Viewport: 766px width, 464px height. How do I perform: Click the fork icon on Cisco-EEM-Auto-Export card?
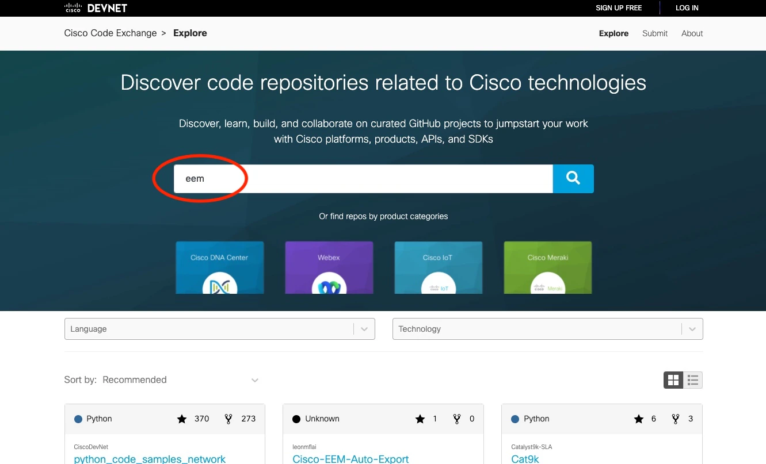point(457,419)
